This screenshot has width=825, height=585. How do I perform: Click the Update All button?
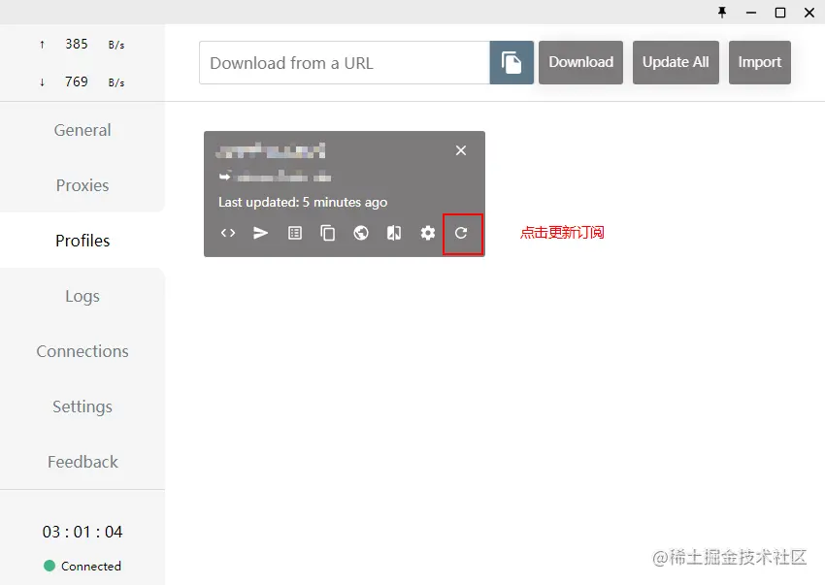click(676, 63)
